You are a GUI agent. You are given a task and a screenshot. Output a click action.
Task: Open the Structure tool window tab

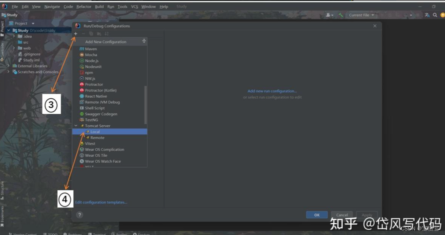(2, 190)
